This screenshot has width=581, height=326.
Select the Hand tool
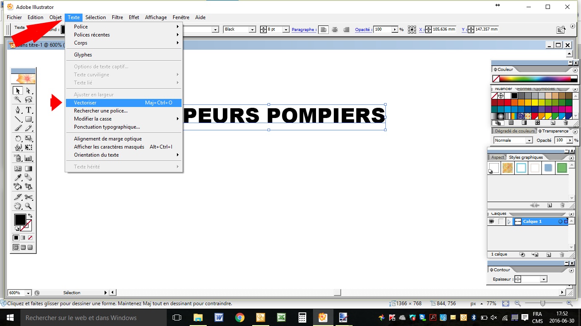click(18, 206)
